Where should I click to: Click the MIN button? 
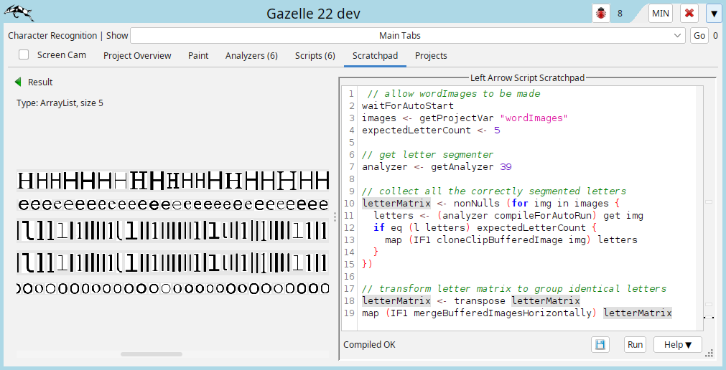tap(661, 13)
